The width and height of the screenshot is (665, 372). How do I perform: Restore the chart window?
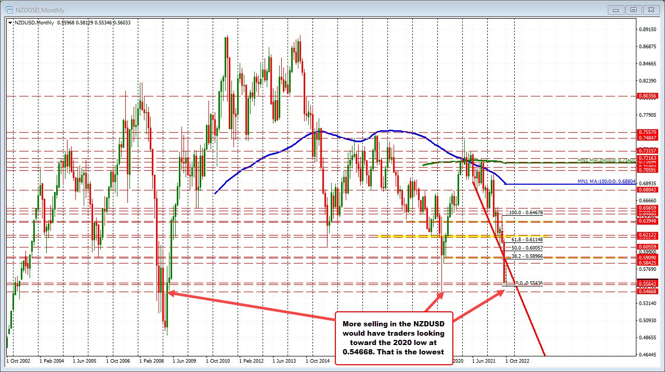point(633,9)
